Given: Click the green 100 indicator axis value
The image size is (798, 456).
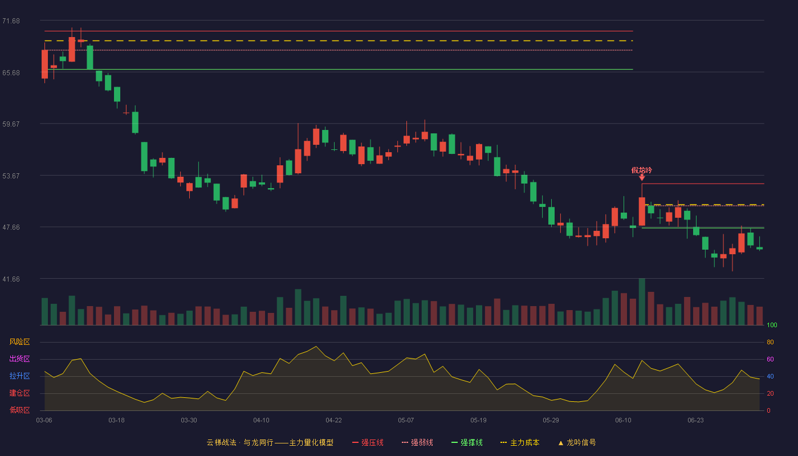Looking at the screenshot, I should coord(772,325).
